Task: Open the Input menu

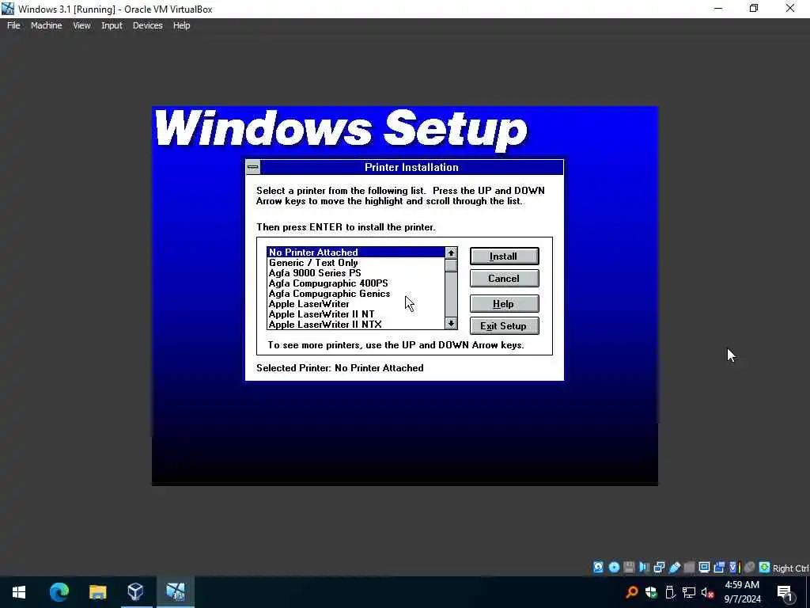Action: [112, 25]
